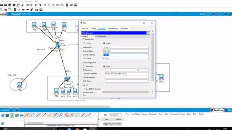The image size is (232, 130).
Task: Select the Add Complex PDU open envelope
Action: (x=41, y=10)
